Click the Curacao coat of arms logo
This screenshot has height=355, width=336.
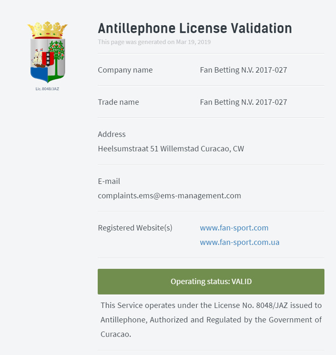point(47,58)
